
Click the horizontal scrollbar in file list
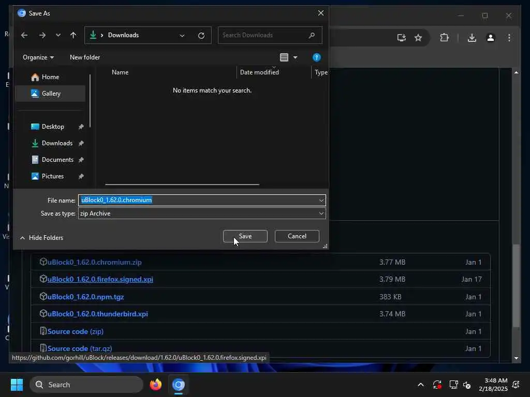click(182, 185)
